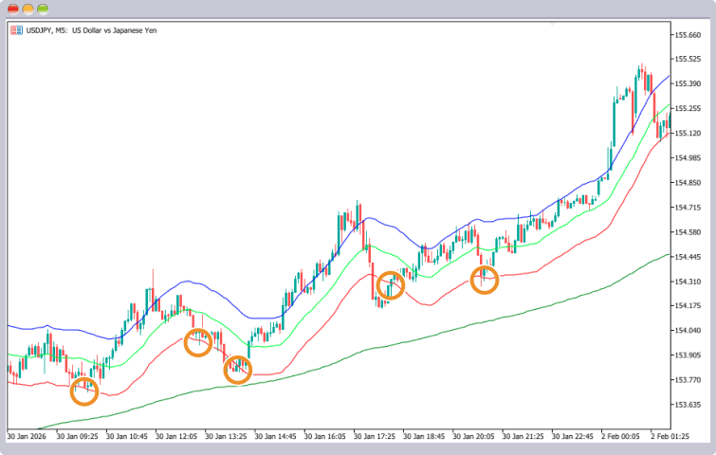The height and width of the screenshot is (455, 716).
Task: Click the 153.635 price scale label
Action: point(688,405)
